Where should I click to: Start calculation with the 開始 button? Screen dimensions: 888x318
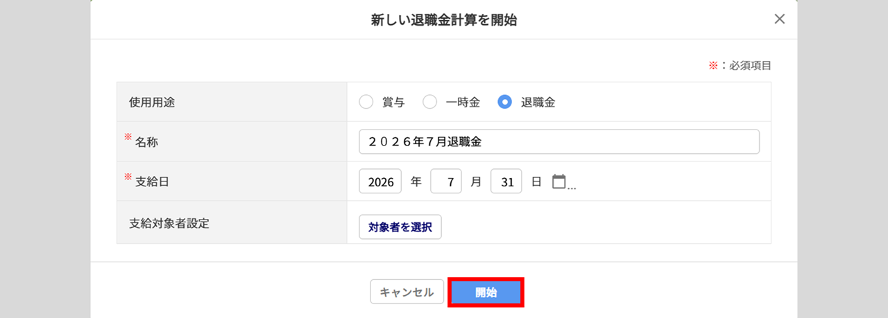pyautogui.click(x=486, y=292)
